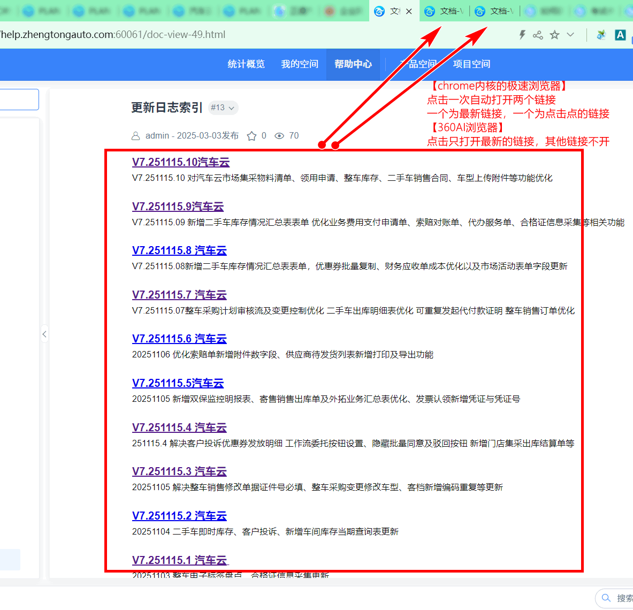Toggle the star favorite next to the view count
Image resolution: width=633 pixels, height=610 pixels.
[x=250, y=135]
